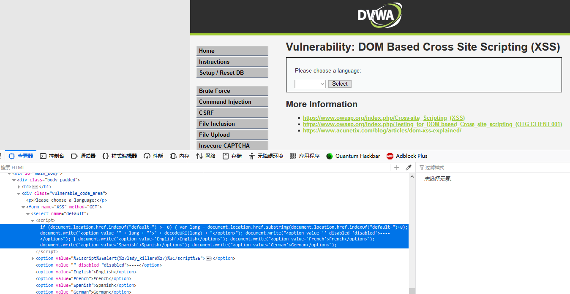Collapse the select name default node
Image resolution: width=570 pixels, height=294 pixels.
tap(28, 214)
